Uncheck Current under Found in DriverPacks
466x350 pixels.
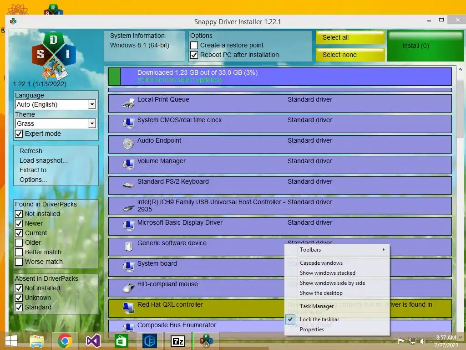(19, 233)
